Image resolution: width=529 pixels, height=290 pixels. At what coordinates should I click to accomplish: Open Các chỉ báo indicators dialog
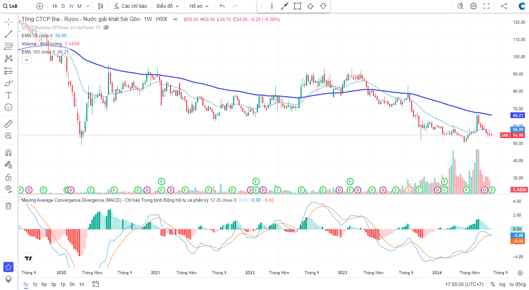point(130,6)
